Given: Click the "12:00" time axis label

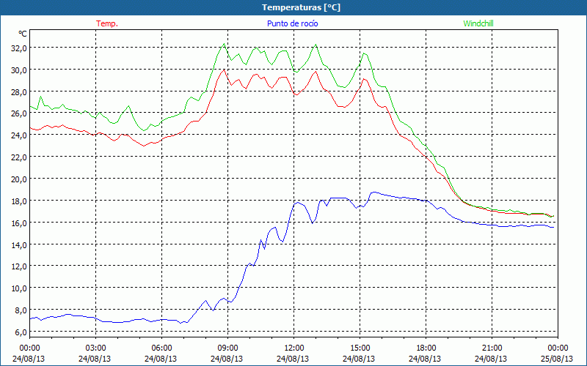Looking at the screenshot, I should click(294, 348).
